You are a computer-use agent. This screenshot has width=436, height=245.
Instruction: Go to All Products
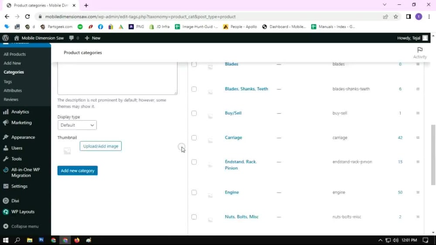tap(15, 54)
